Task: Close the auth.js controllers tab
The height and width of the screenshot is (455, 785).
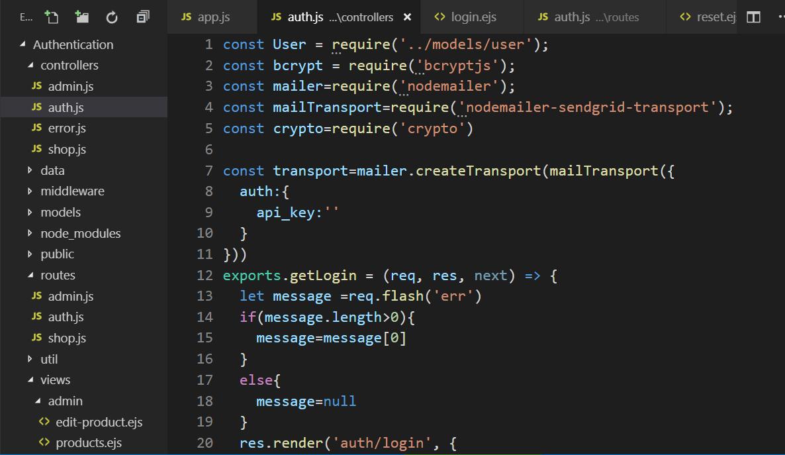Action: click(408, 17)
